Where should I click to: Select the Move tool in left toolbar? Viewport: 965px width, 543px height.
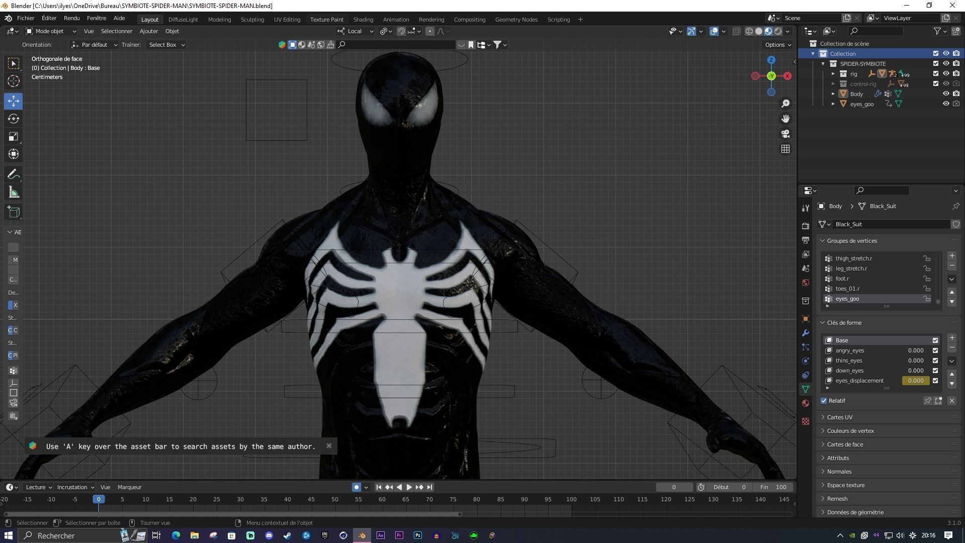[14, 101]
